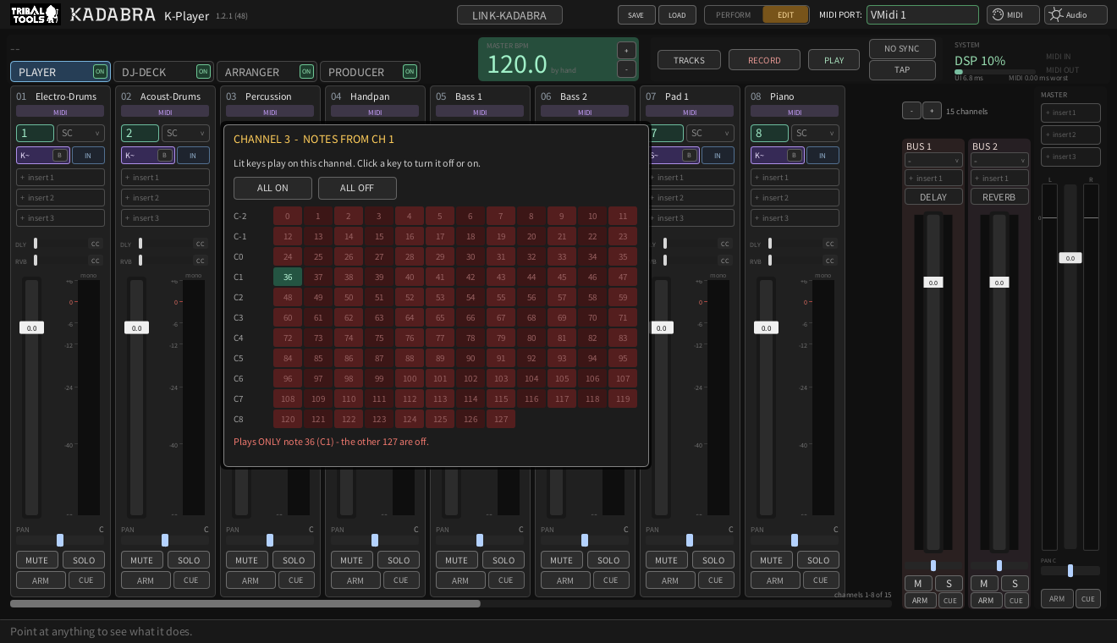Viewport: 1117px width, 643px height.
Task: Mute the Electro-Drums channel
Action: 37,560
